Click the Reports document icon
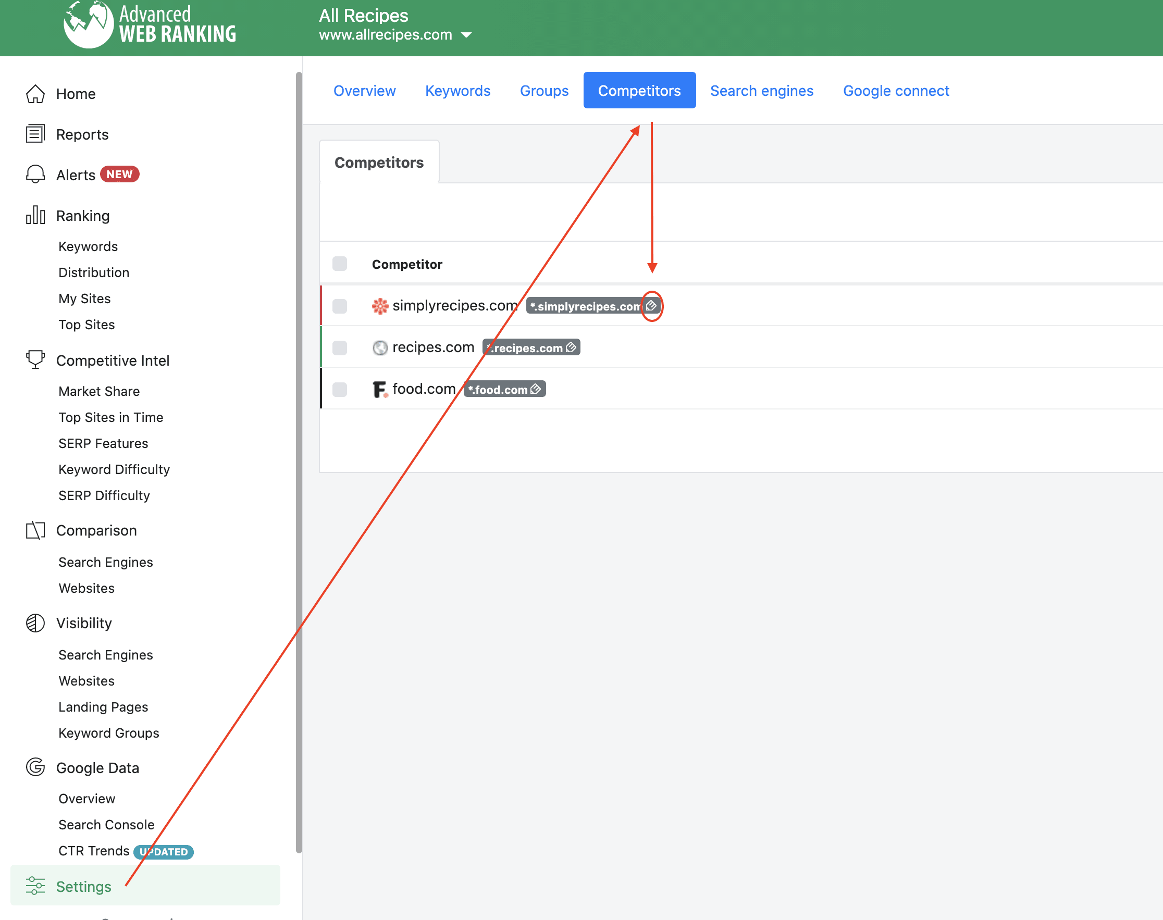 (35, 134)
